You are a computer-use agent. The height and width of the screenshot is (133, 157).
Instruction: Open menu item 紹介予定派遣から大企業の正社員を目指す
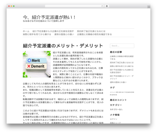[53, 31]
